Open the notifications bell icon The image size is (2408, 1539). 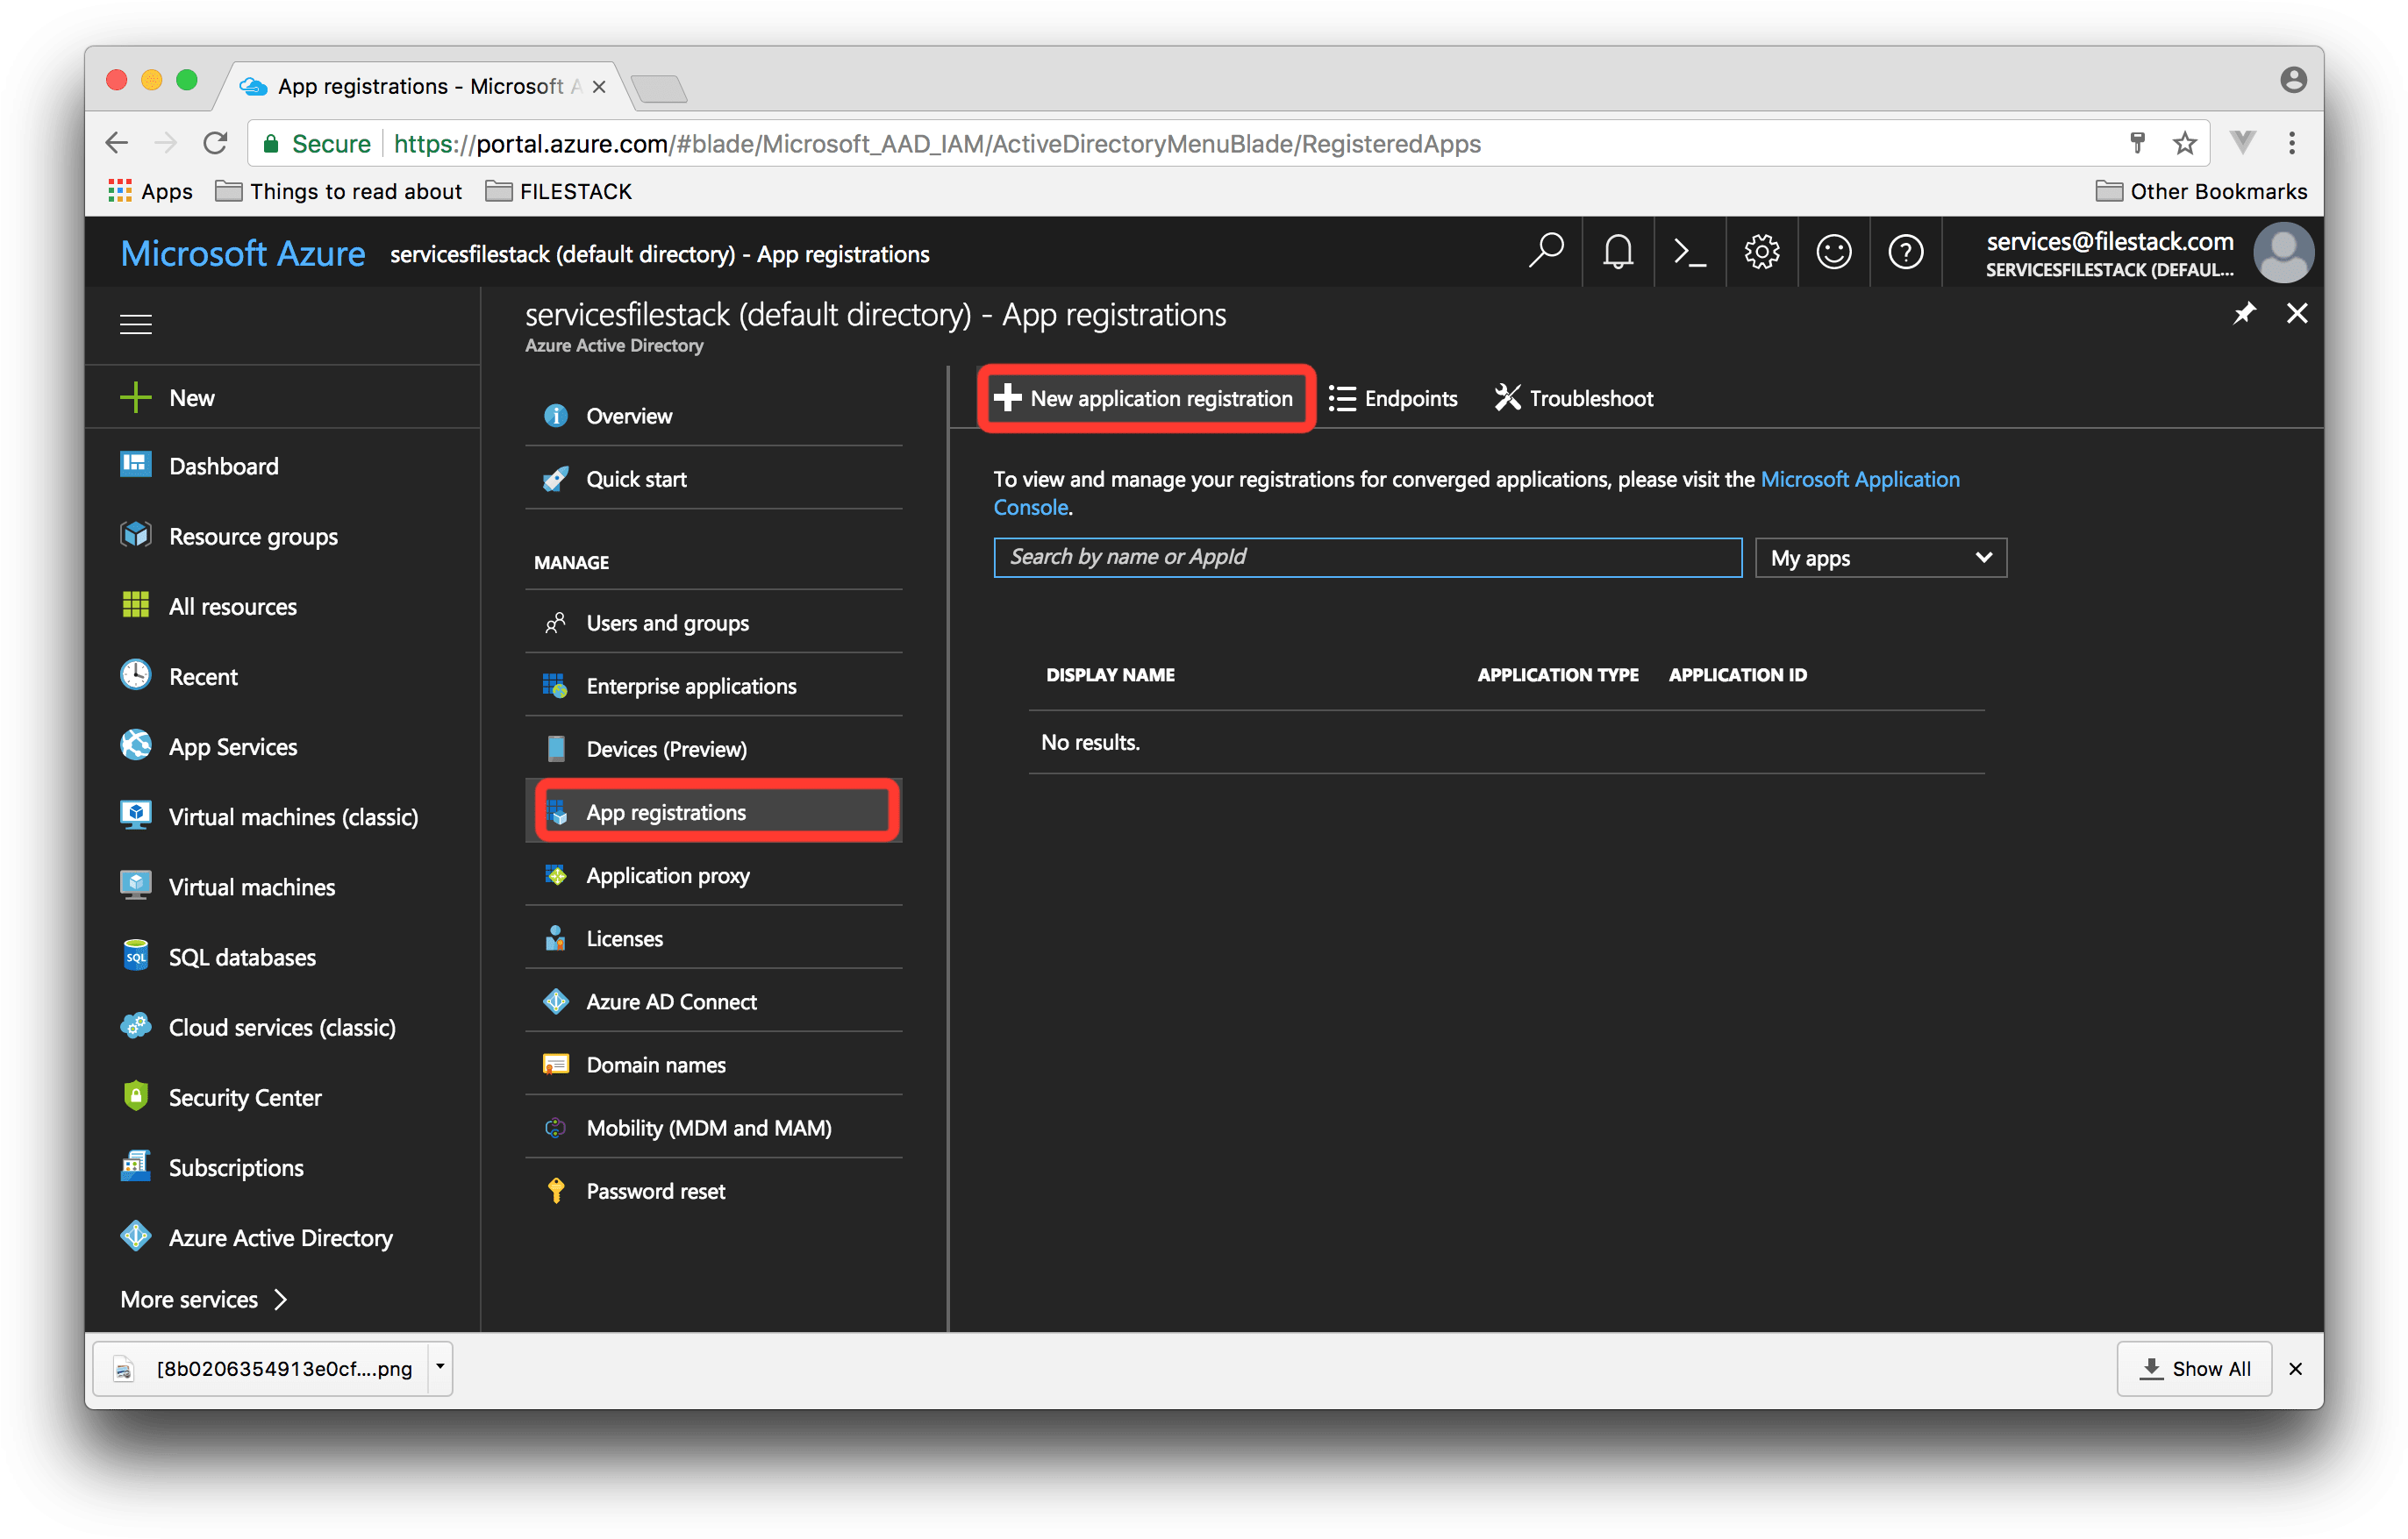tap(1617, 252)
